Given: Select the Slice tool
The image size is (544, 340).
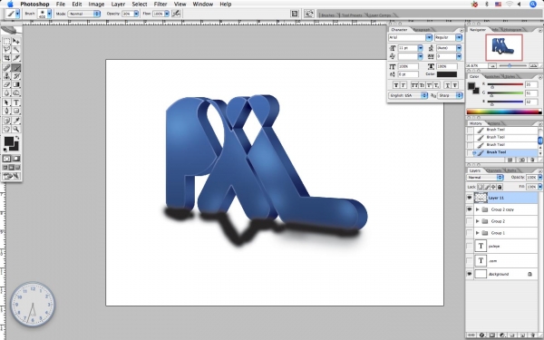Looking at the screenshot, I should tap(16, 58).
